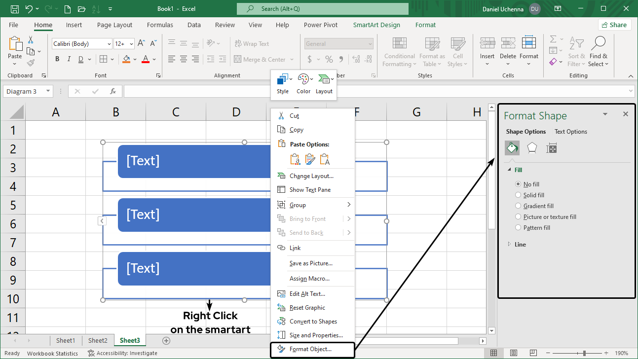This screenshot has height=359, width=638.
Task: Expand the Line section
Action: click(520, 245)
